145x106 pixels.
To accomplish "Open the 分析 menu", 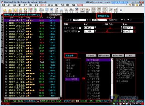I will point(14,5).
